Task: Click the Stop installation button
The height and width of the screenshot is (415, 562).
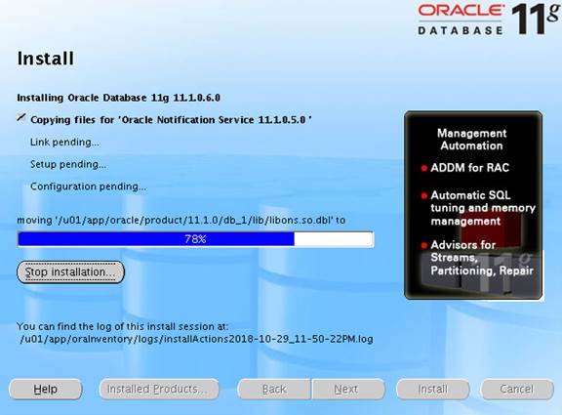Action: click(70, 272)
